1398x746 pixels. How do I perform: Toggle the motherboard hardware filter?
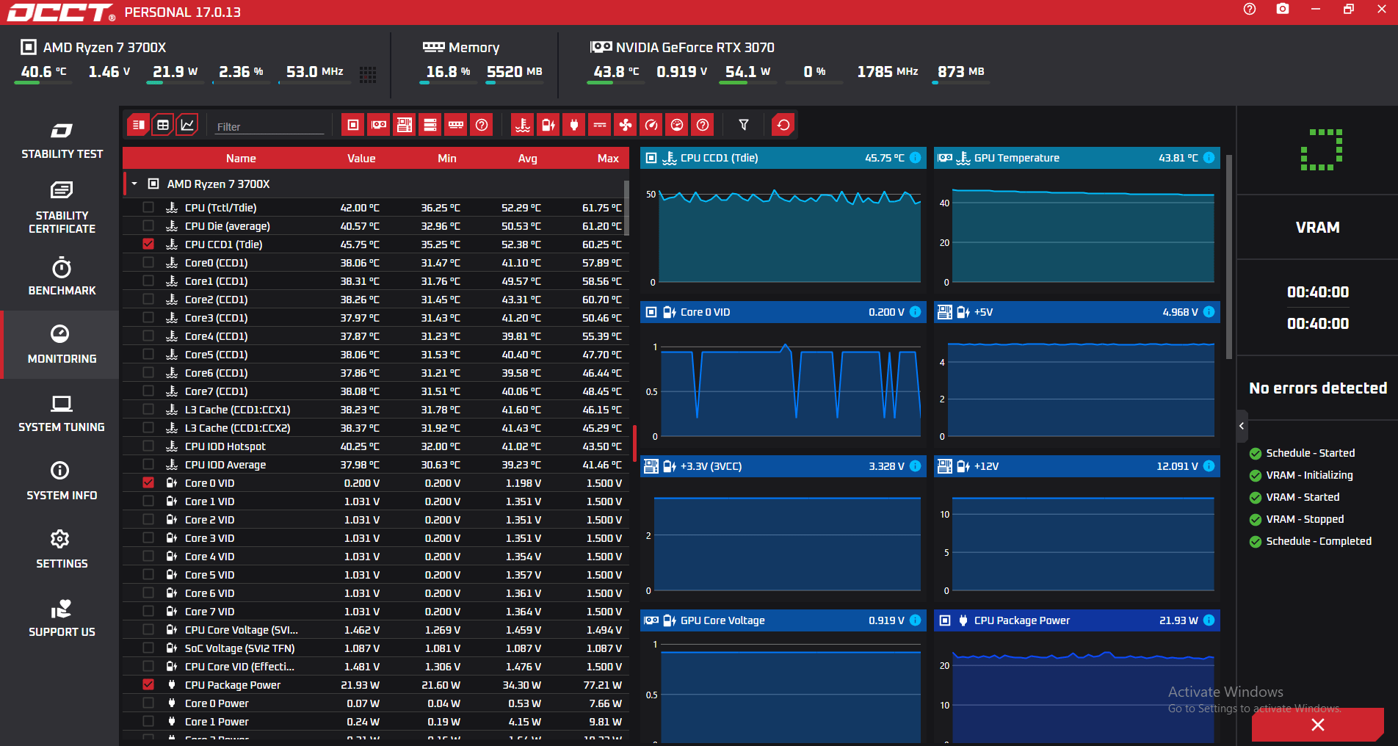pyautogui.click(x=405, y=125)
